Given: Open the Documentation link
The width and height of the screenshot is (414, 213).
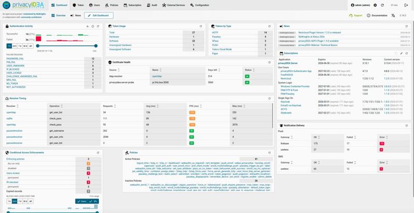Looking at the screenshot, I should [x=377, y=15].
